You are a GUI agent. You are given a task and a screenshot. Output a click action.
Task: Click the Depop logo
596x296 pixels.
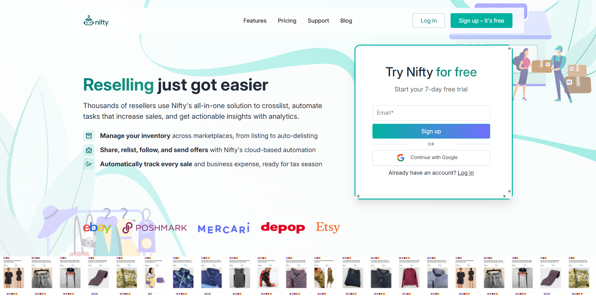coord(283,227)
